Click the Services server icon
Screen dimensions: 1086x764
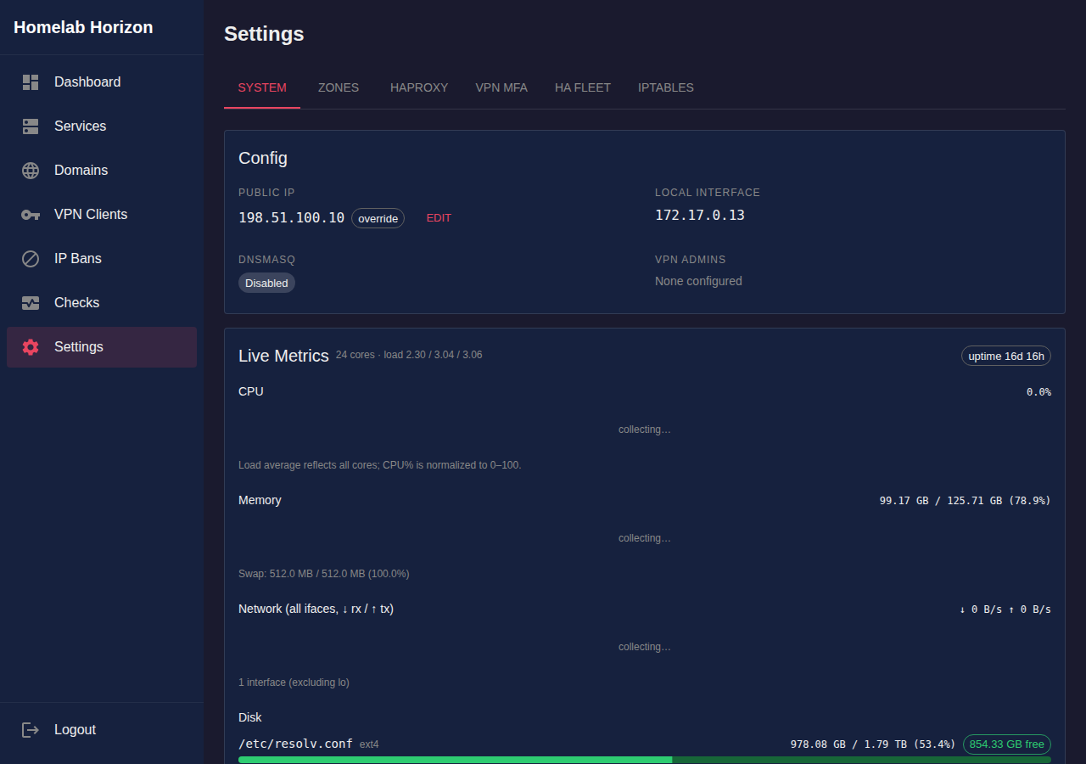31,126
